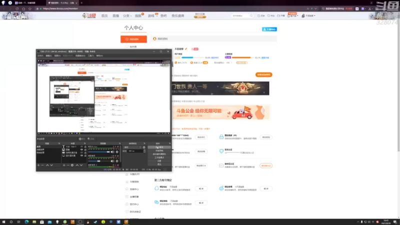Toggle lock on Image source in OBS

click(85, 149)
